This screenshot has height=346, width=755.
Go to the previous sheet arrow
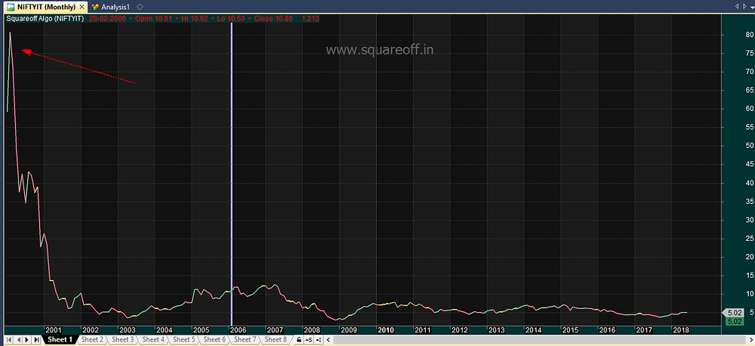pos(18,340)
